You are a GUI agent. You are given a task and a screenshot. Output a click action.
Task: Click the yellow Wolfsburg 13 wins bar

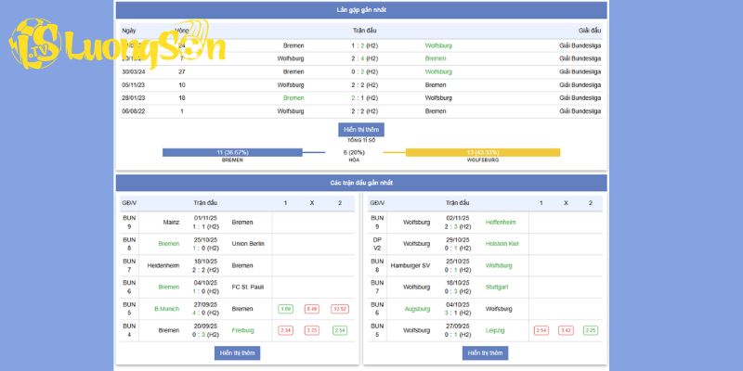[483, 152]
